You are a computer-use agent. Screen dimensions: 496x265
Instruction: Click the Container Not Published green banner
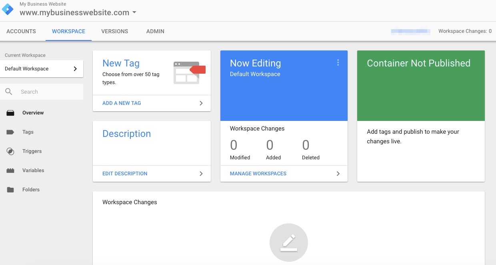421,86
